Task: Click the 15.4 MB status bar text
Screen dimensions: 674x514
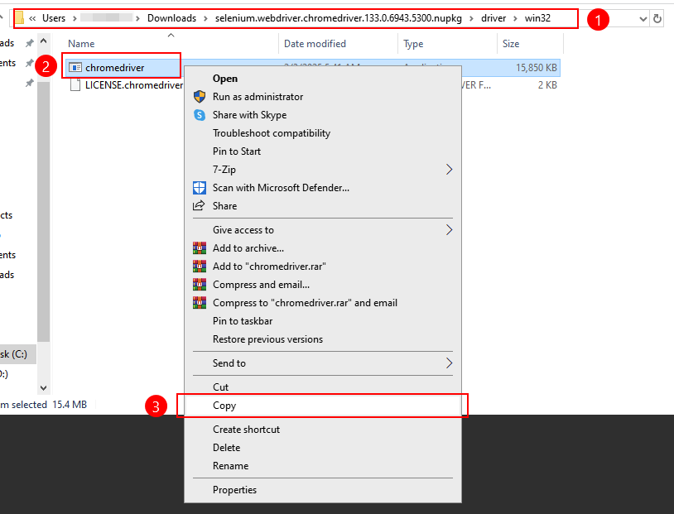Action: click(70, 405)
